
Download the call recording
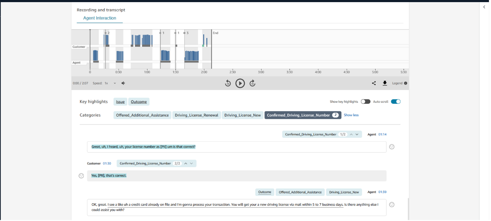[x=385, y=83]
